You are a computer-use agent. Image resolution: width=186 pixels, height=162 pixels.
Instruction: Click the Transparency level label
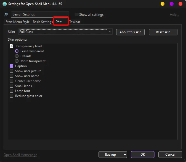pyautogui.click(x=28, y=46)
